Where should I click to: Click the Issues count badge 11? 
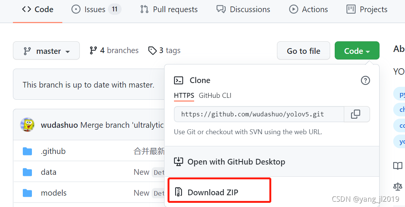coord(115,9)
